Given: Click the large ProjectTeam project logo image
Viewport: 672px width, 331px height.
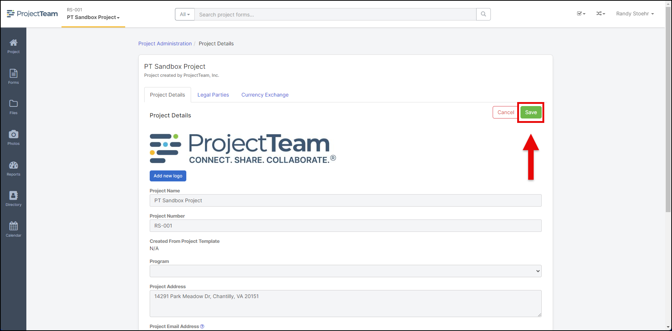Looking at the screenshot, I should click(243, 148).
